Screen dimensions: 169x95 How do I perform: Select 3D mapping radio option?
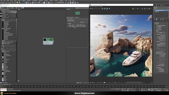click(x=157, y=27)
